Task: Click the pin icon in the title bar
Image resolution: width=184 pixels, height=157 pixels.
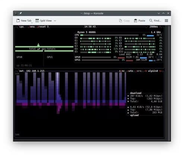Action: coord(20,13)
